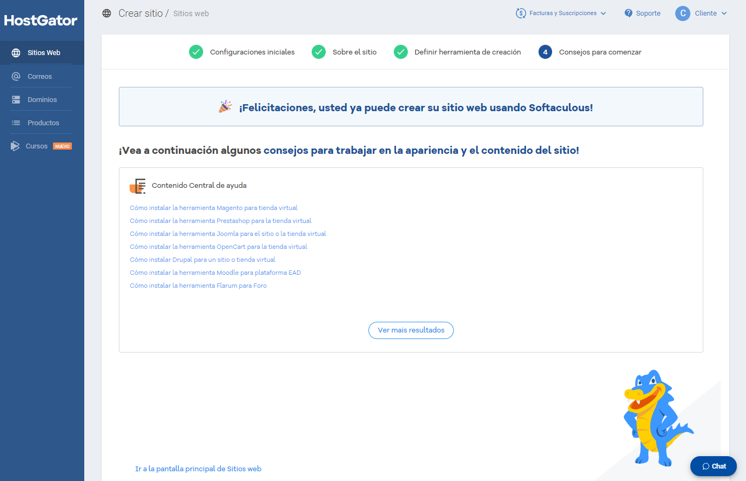Viewport: 746px width, 481px height.
Task: Open Productos in the sidebar
Action: [42, 123]
